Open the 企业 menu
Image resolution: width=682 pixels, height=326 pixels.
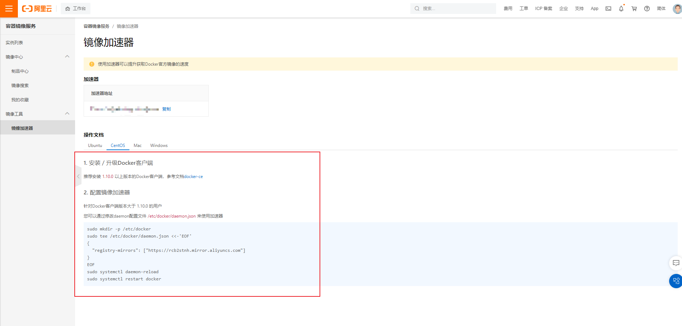[564, 9]
